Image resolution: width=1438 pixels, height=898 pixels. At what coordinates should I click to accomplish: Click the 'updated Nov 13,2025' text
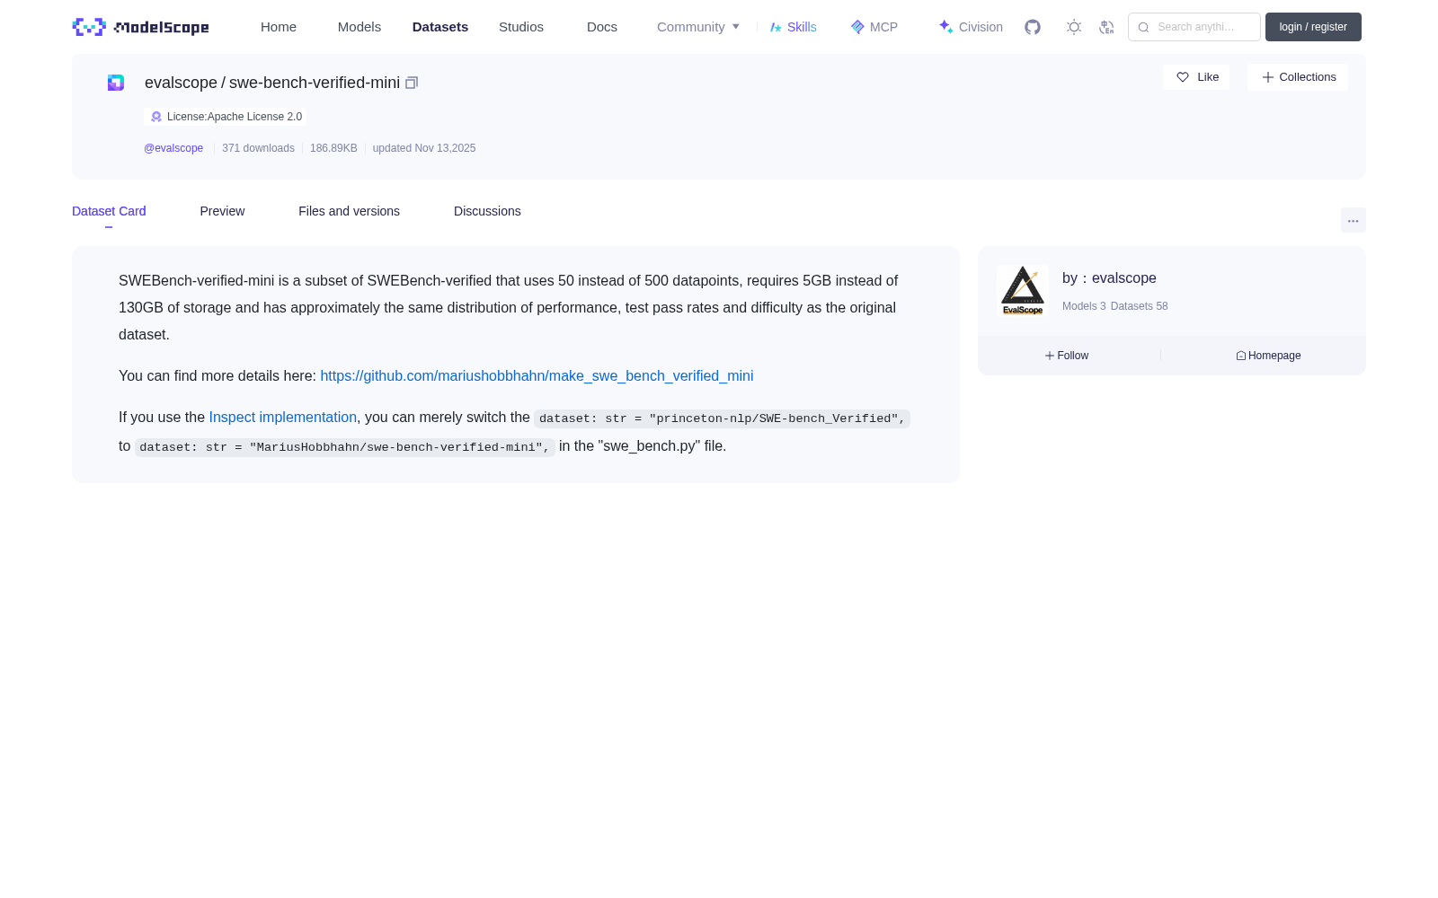424,148
